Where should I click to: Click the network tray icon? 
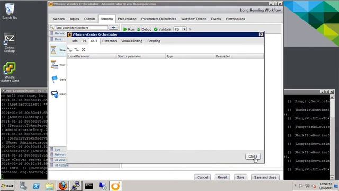(307, 186)
